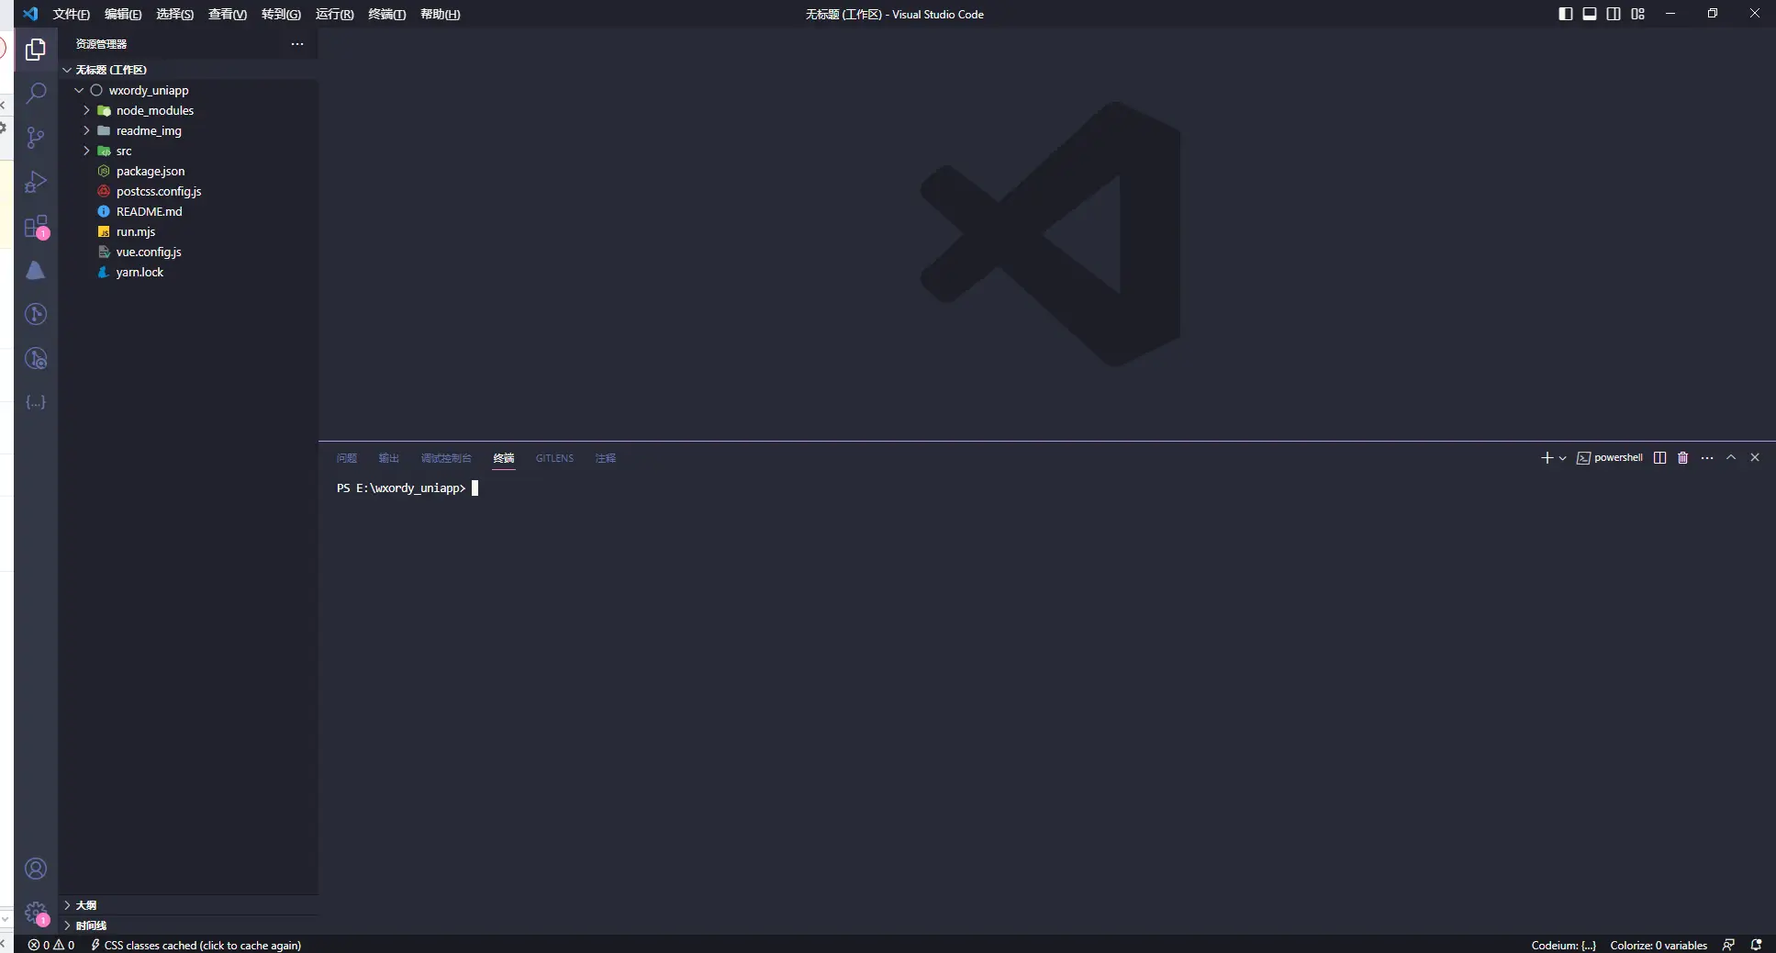Viewport: 1776px width, 953px height.
Task: Click Colorize: 0 variables status item
Action: point(1659,945)
